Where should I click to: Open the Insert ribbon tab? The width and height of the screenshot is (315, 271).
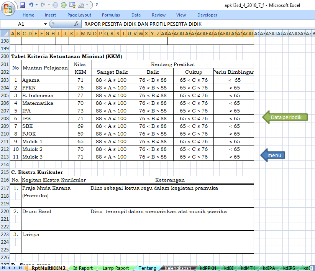[x=50, y=15]
